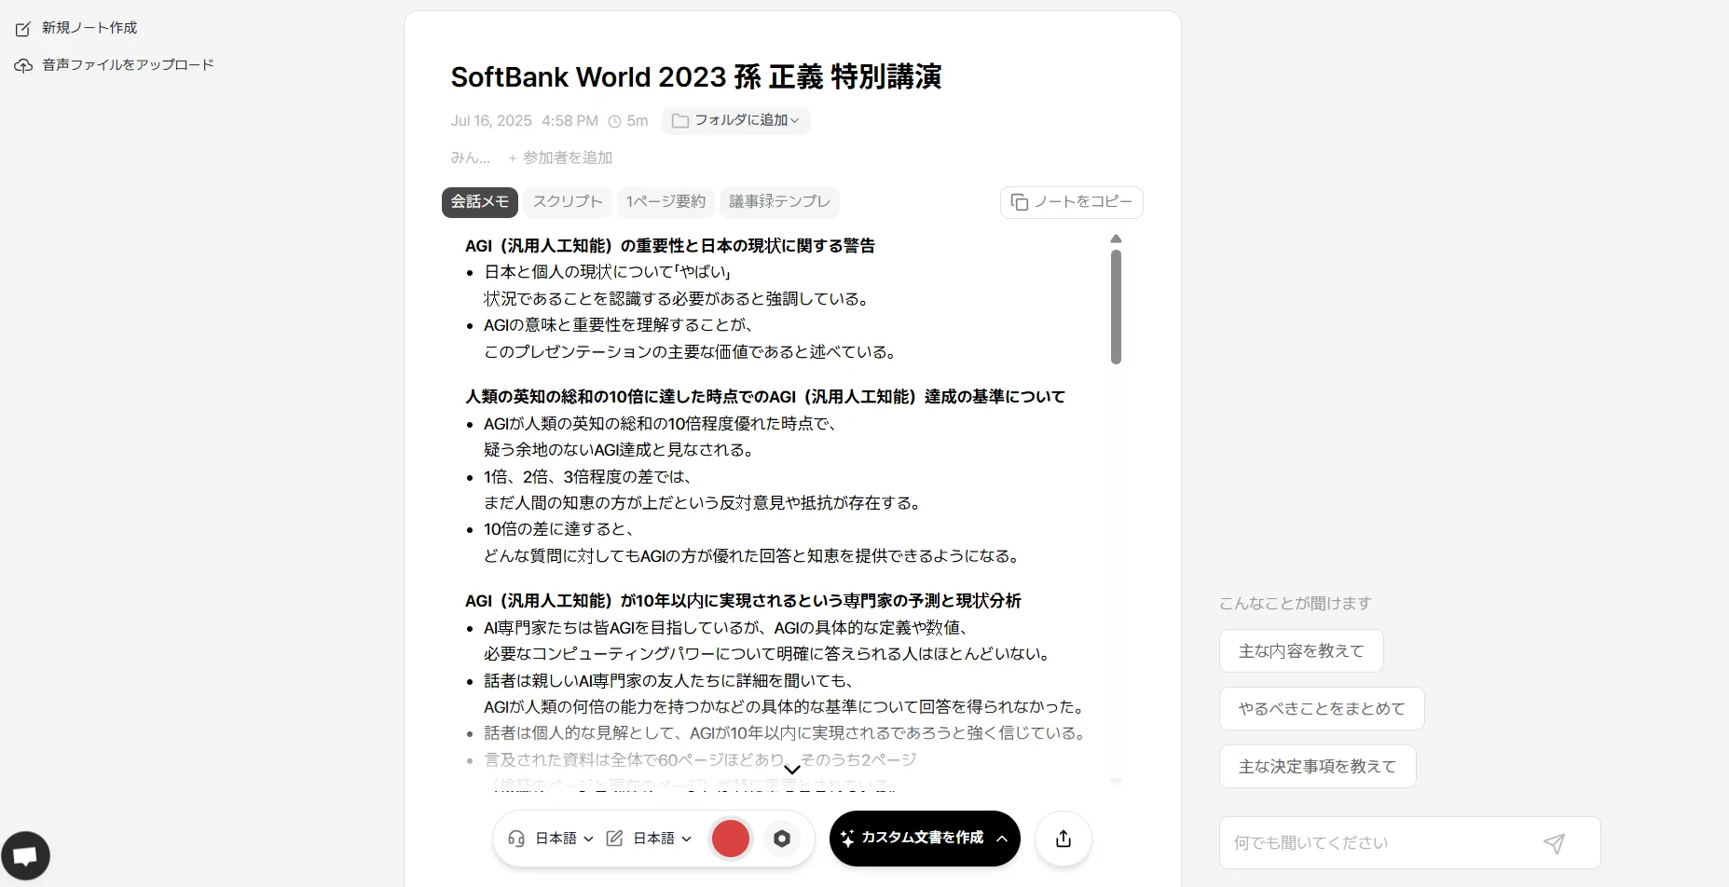Click the note content vertical scrollbar
The image size is (1729, 887).
tap(1116, 307)
